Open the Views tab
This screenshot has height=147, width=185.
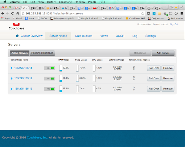point(104,36)
